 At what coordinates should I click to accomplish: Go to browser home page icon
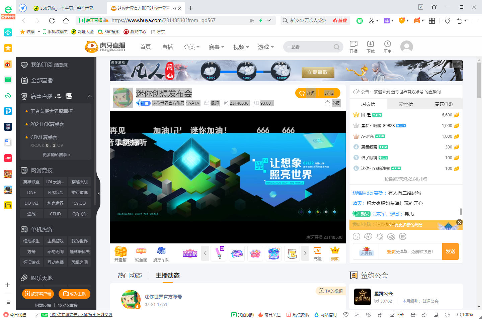pyautogui.click(x=66, y=21)
